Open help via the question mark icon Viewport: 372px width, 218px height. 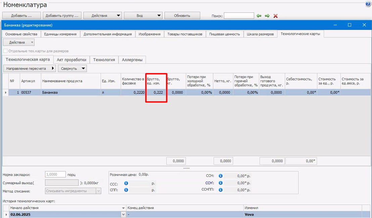tap(368, 4)
